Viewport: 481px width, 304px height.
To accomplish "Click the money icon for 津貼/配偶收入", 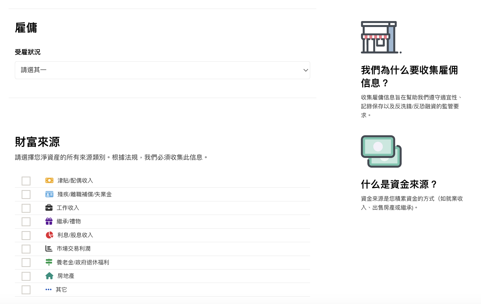I will pos(49,180).
